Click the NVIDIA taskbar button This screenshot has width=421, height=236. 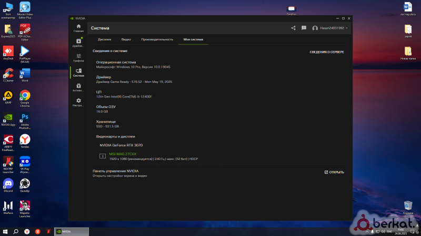point(71,231)
